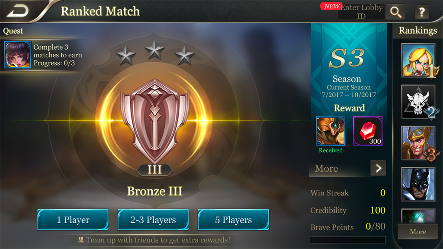Choose 5 Players match mode

pos(233,219)
